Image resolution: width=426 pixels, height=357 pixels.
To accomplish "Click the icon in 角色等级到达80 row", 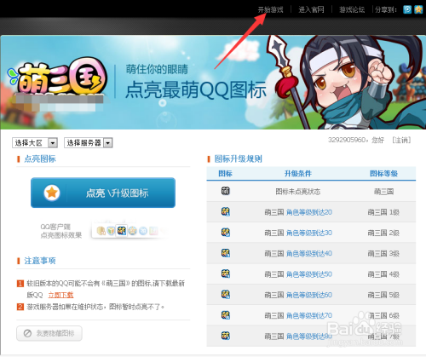I will click(226, 336).
